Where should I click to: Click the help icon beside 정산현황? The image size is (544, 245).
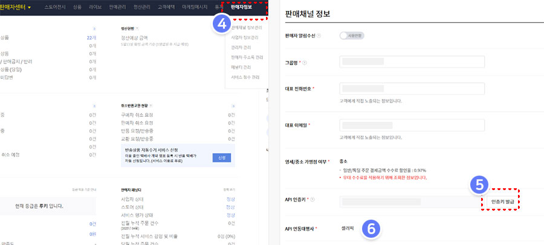tap(137, 28)
